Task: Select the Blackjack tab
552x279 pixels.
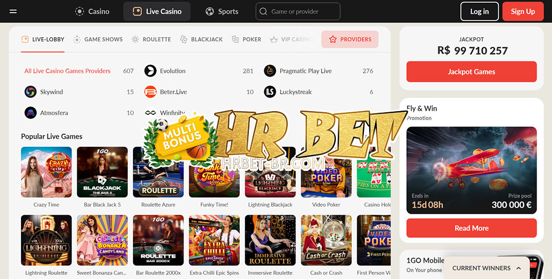Action: click(201, 39)
